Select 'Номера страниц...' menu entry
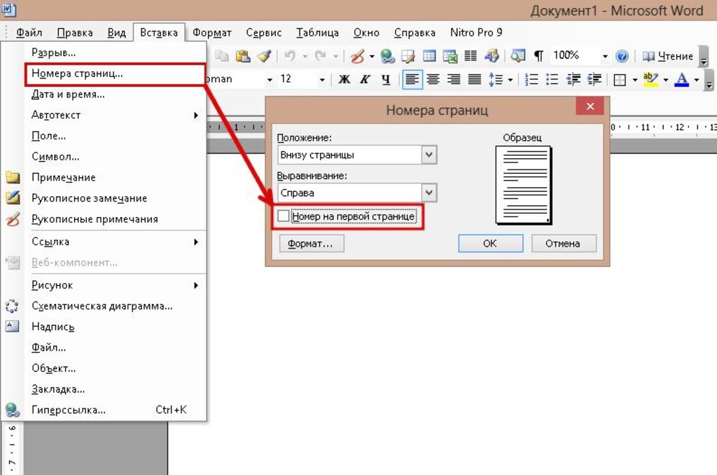The height and width of the screenshot is (475, 717). (x=77, y=73)
